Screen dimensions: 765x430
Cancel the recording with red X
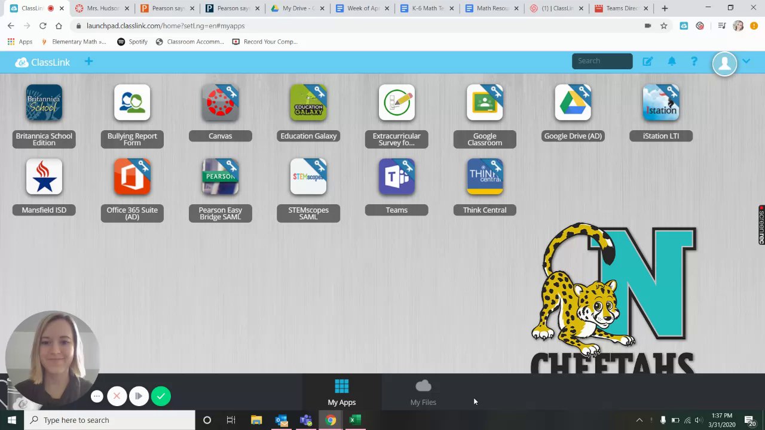pos(117,396)
